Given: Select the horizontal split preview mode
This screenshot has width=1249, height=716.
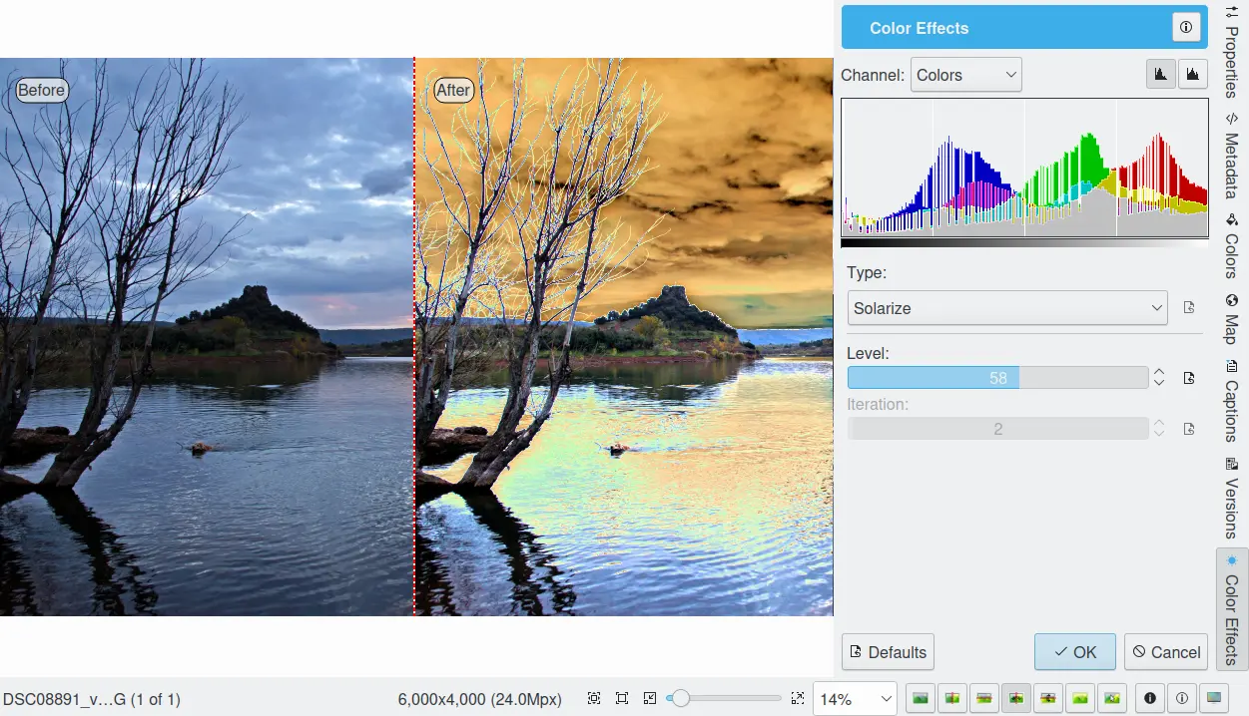Looking at the screenshot, I should (984, 699).
